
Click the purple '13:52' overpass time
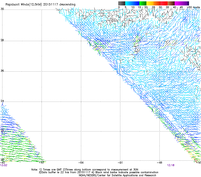click(4, 165)
